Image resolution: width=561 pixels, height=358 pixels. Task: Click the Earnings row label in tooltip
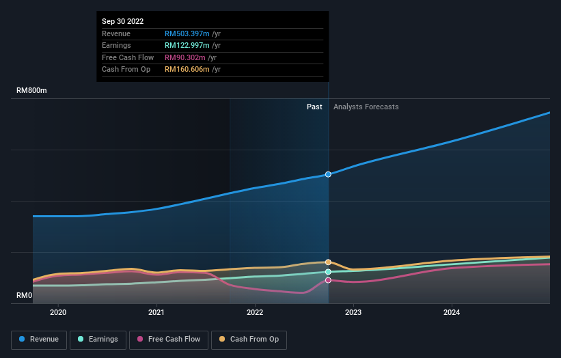(x=116, y=45)
